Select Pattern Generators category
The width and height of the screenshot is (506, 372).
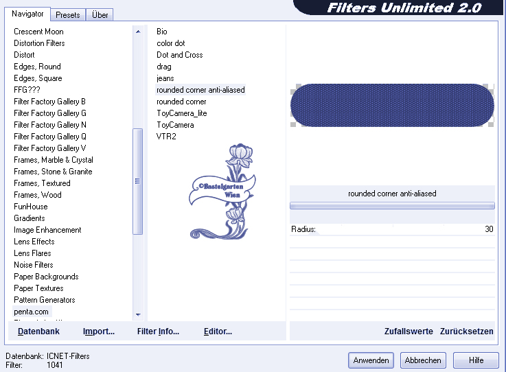(45, 300)
